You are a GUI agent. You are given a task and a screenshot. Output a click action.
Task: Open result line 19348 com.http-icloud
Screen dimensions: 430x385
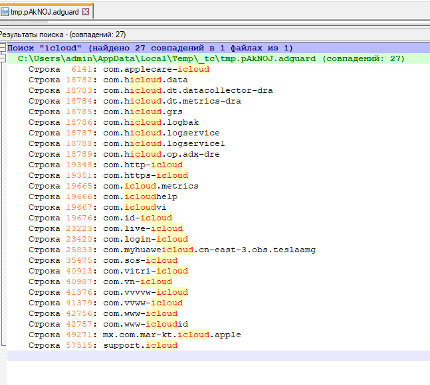pos(106,165)
